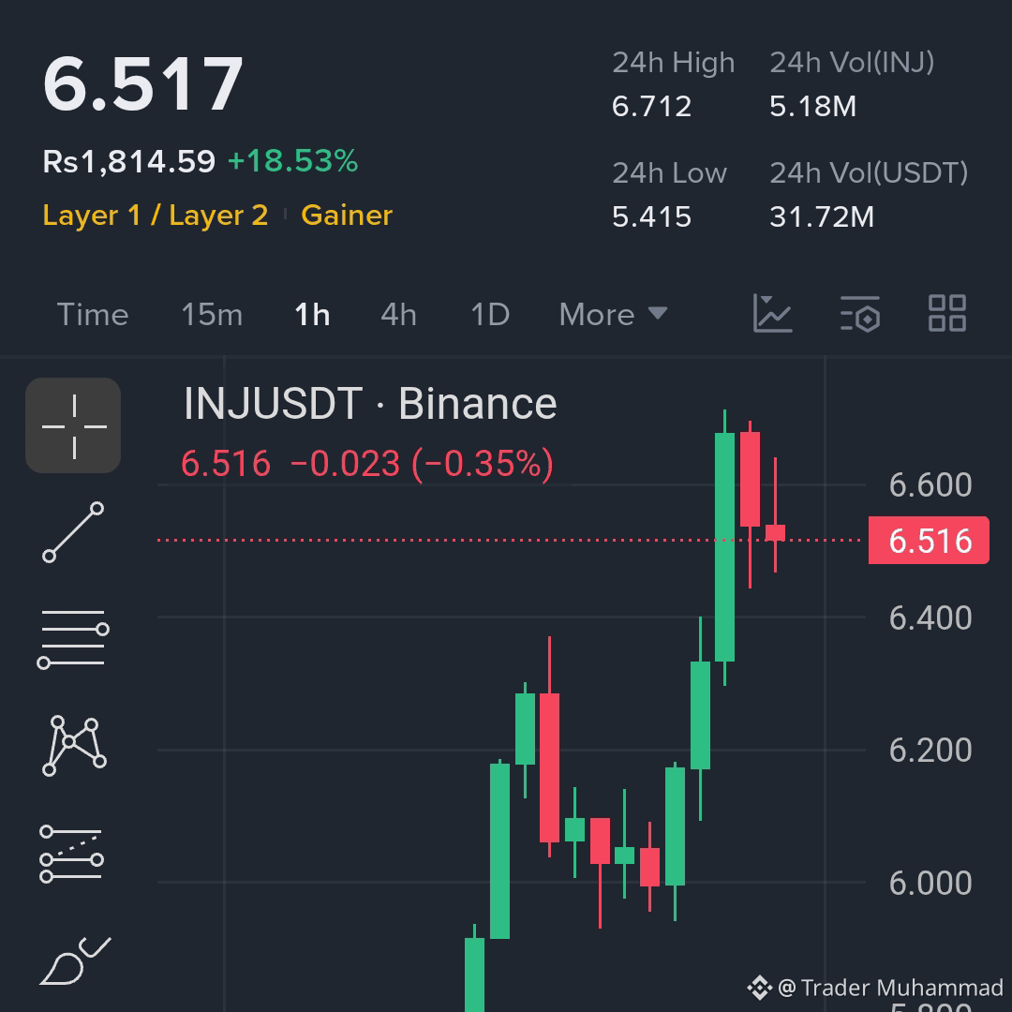The width and height of the screenshot is (1012, 1012).
Task: Click the 24h Vol(USDT) value 31.72M
Action: point(822,216)
